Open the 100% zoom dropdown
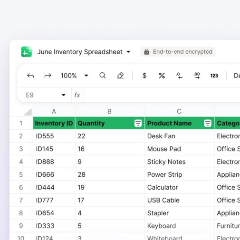240x240 pixels. coord(86,76)
